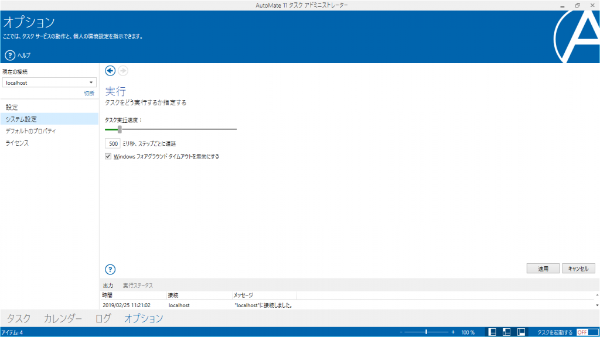Image resolution: width=600 pixels, height=337 pixels.
Task: Toggle the task trigger OFF switch
Action: tap(587, 332)
